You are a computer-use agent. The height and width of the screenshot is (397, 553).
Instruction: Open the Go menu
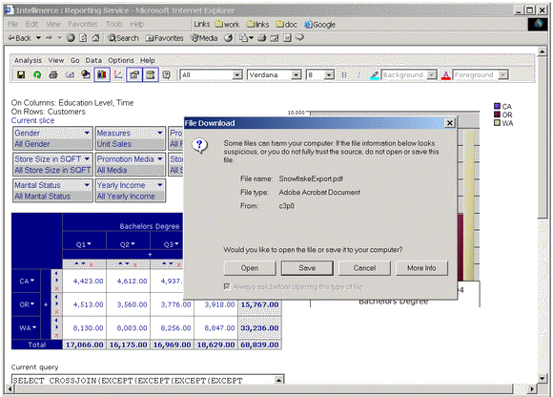74,60
